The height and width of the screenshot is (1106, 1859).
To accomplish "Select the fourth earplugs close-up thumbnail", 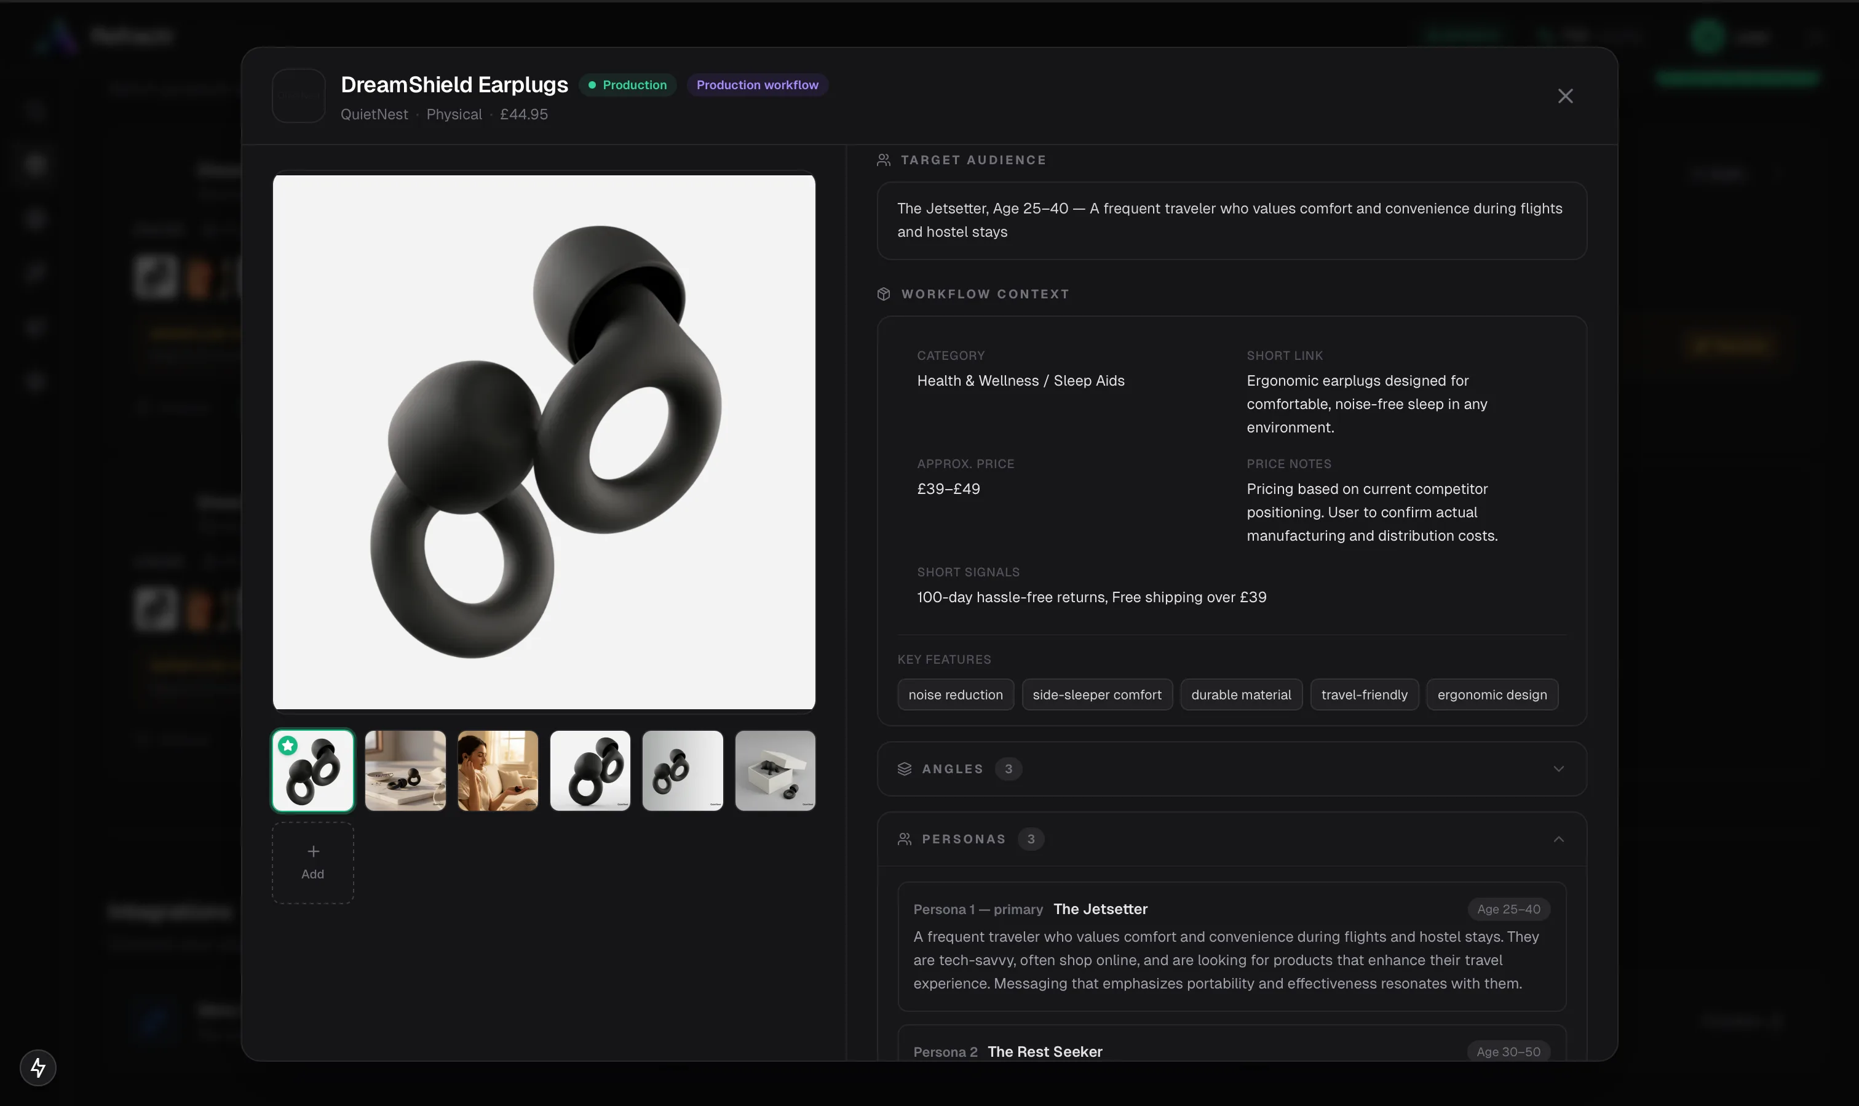I will [590, 770].
